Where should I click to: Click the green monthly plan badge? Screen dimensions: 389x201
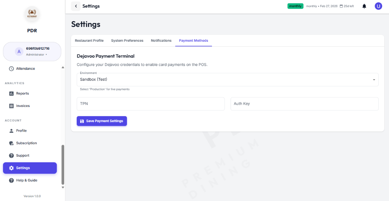[295, 6]
